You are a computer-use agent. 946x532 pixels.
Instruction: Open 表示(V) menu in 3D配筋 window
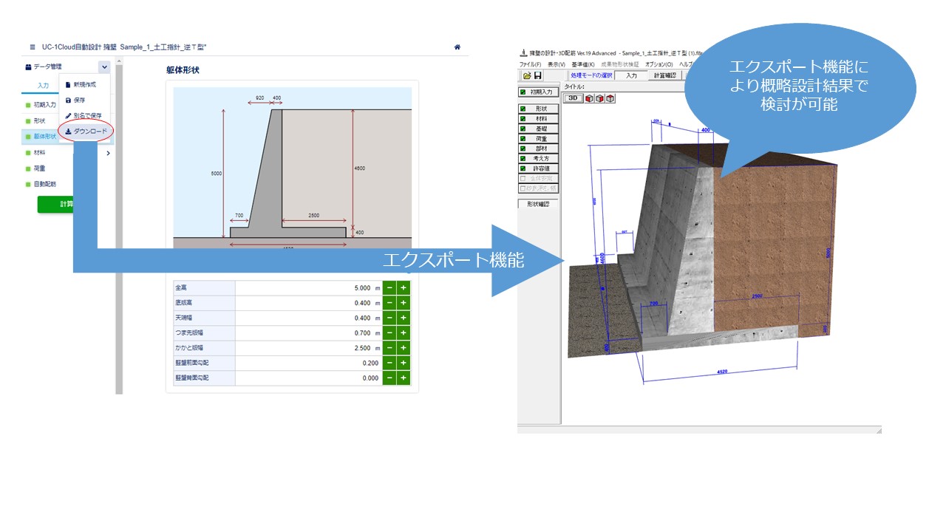pos(556,64)
